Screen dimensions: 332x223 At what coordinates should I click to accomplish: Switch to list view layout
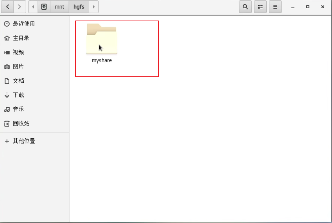[x=260, y=7]
